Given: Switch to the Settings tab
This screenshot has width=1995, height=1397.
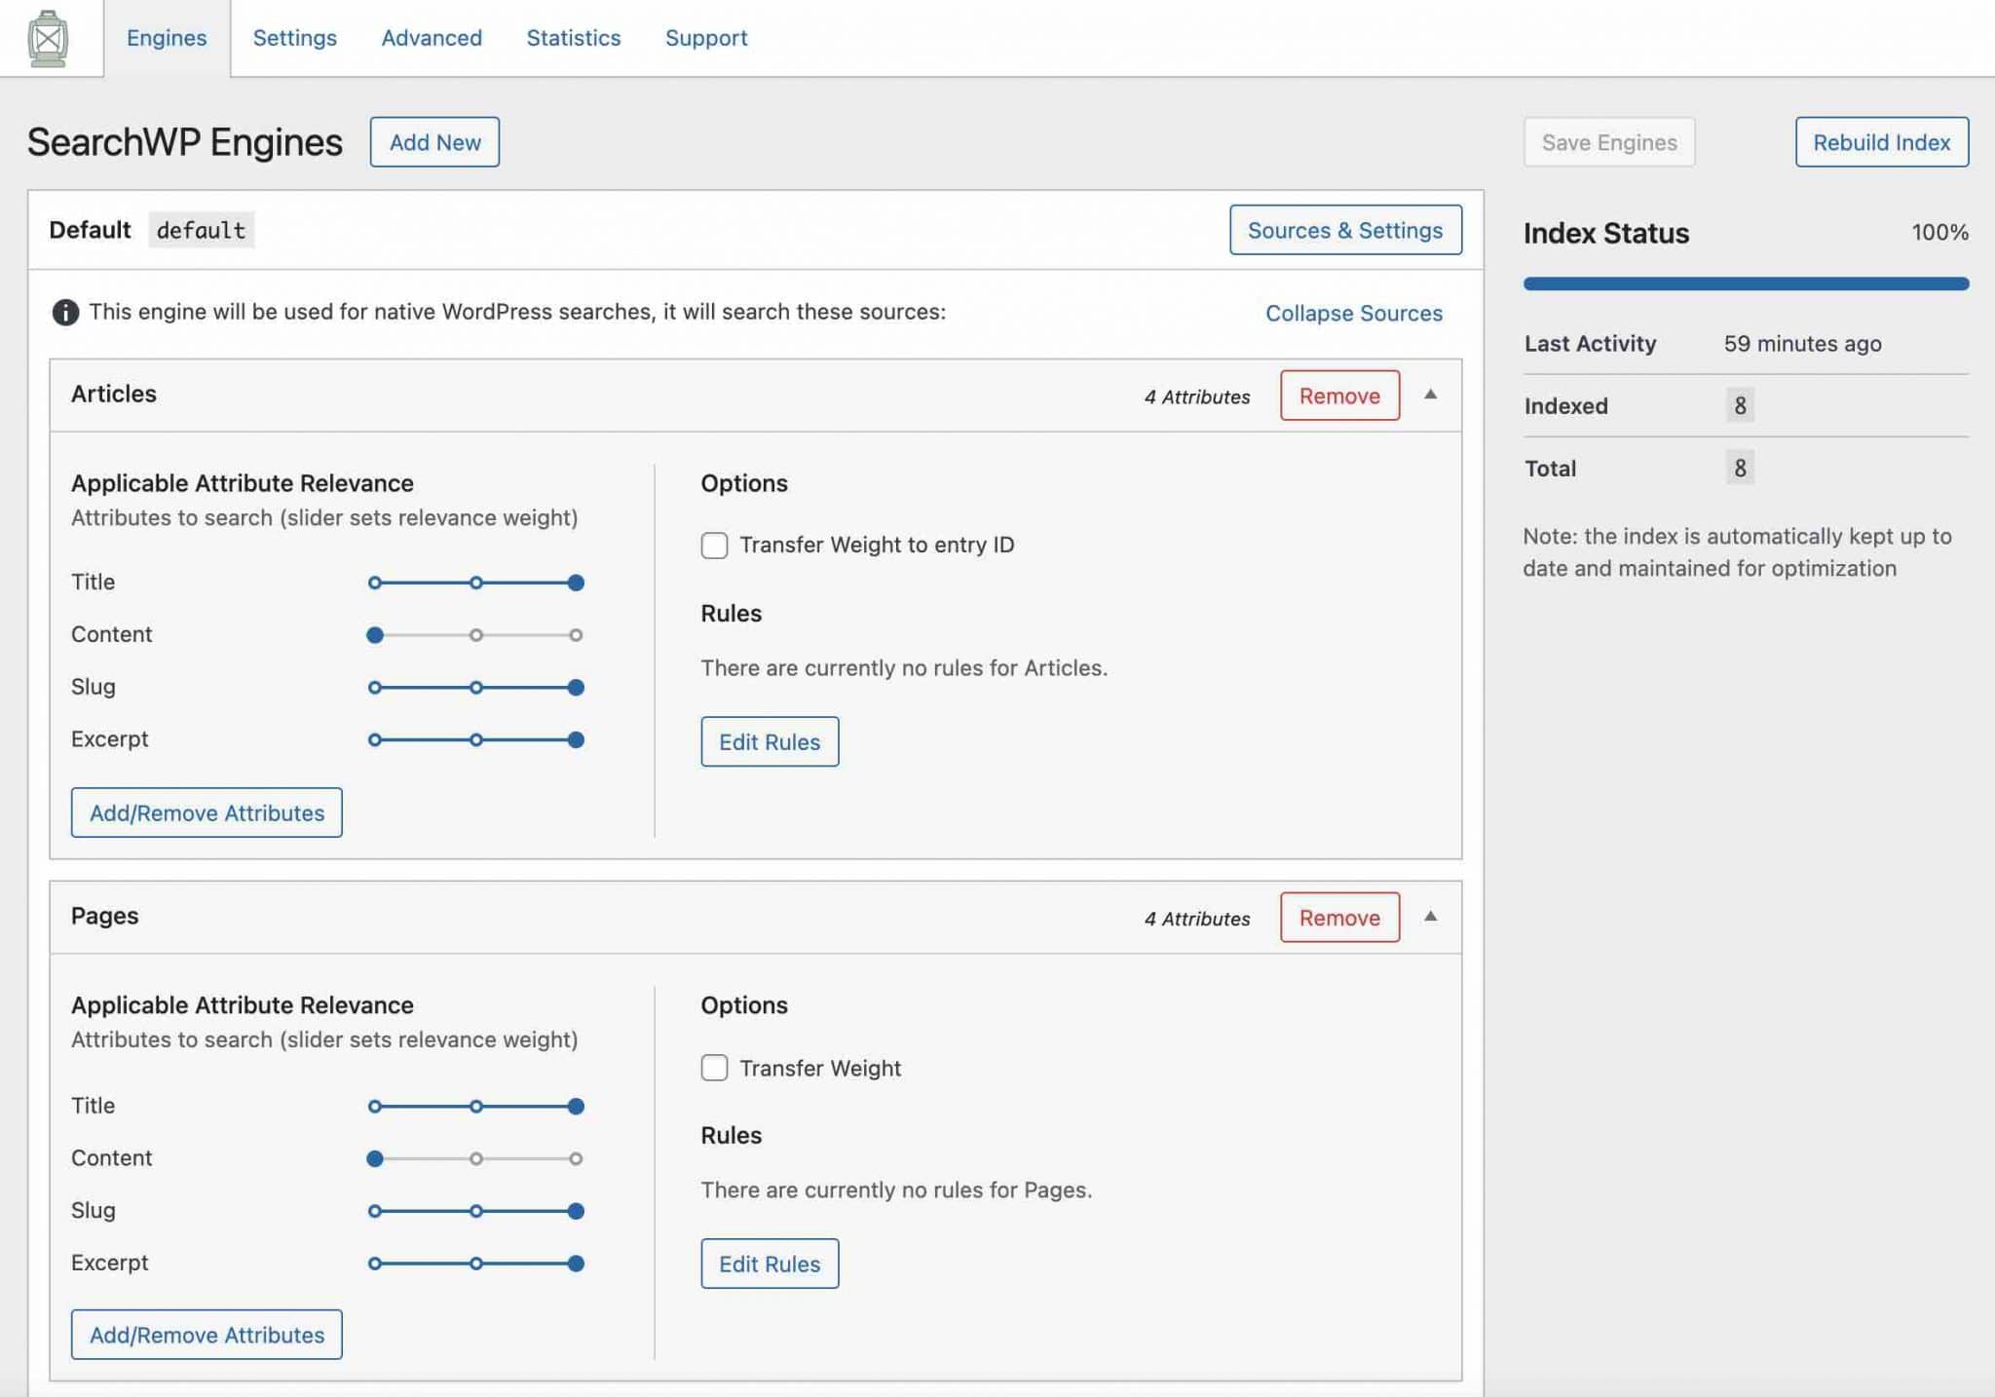Looking at the screenshot, I should click(294, 38).
